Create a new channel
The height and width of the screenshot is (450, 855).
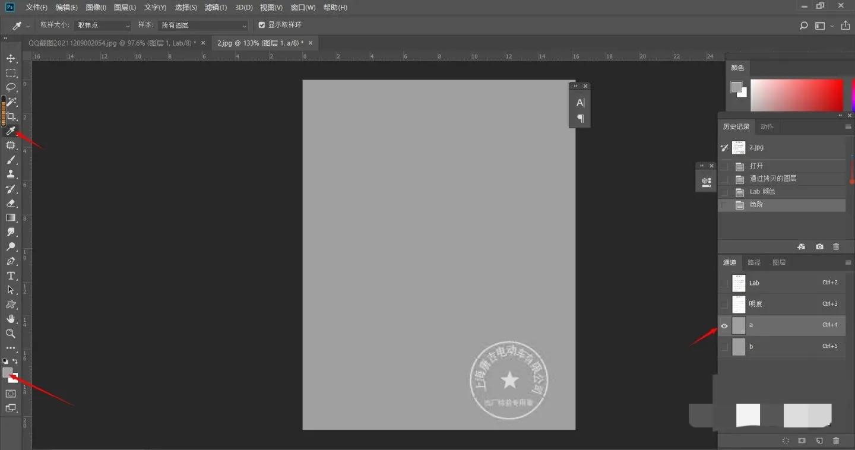(x=819, y=441)
